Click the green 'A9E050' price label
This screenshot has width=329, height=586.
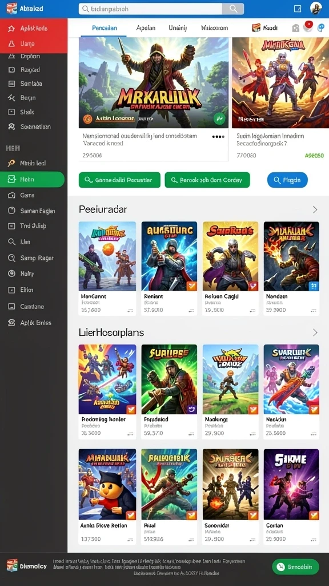coord(315,156)
